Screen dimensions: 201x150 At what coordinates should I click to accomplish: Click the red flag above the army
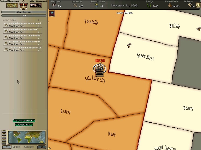(x=100, y=61)
